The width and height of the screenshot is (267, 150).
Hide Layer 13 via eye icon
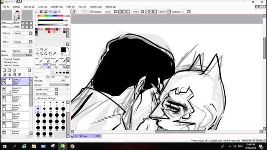pos(4,80)
